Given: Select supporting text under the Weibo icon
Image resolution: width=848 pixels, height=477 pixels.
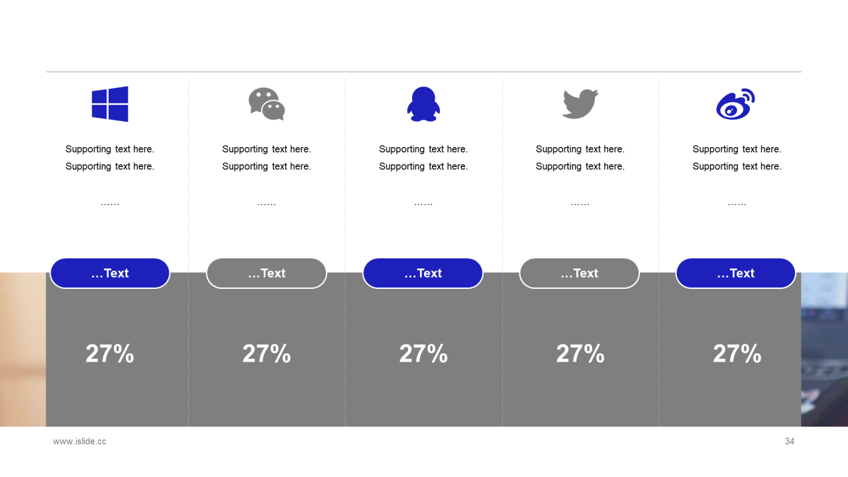Looking at the screenshot, I should tap(737, 158).
